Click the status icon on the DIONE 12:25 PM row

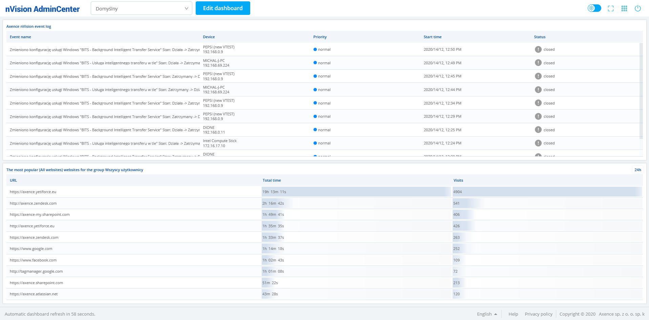click(538, 130)
